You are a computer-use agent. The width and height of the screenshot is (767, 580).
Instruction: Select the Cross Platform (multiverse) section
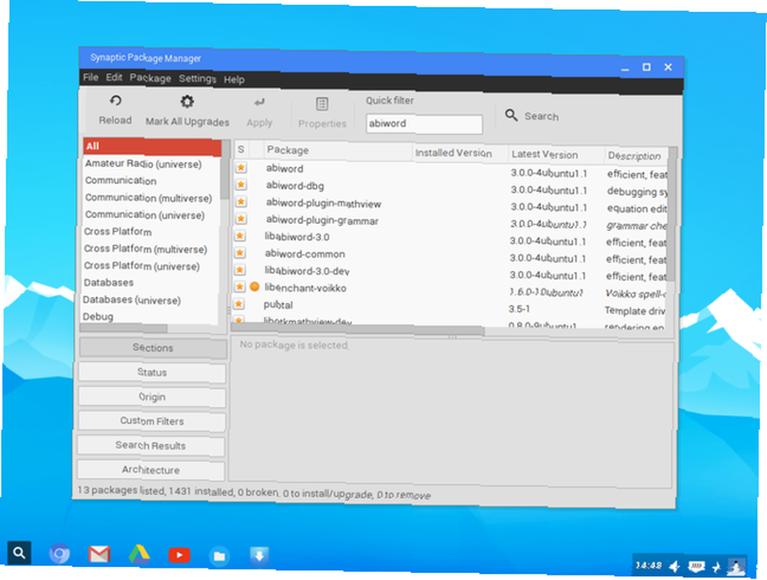pos(145,249)
